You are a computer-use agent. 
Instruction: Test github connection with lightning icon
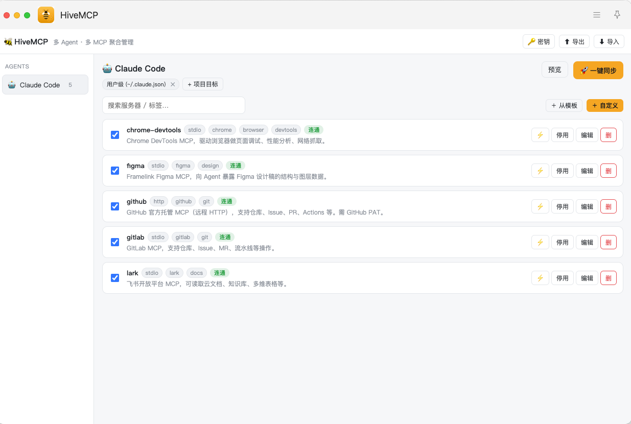[x=540, y=206]
